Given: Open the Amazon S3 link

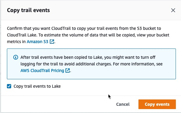Looking at the screenshot, I should click(x=37, y=42).
